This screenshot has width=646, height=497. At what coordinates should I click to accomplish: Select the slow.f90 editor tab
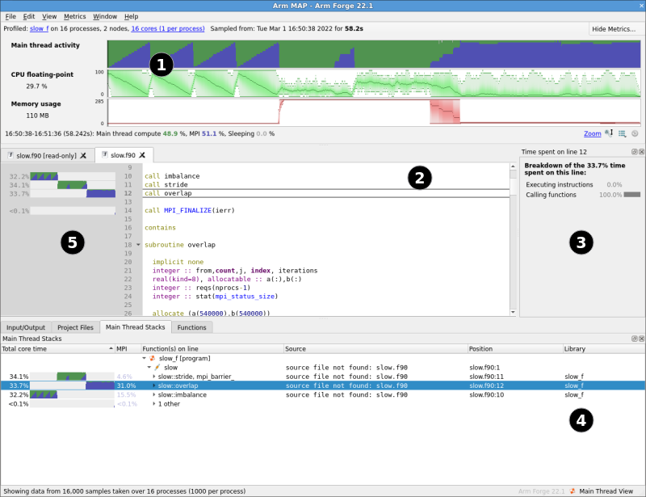[x=123, y=155]
